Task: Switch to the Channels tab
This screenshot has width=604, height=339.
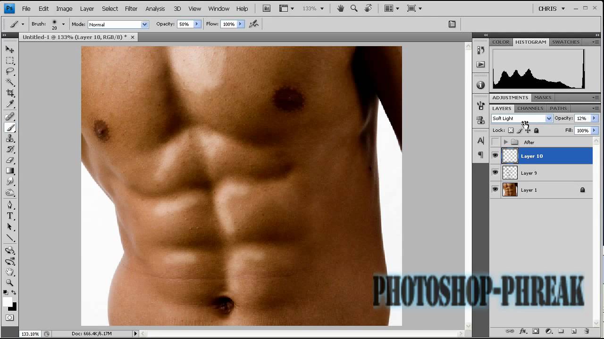Action: click(x=530, y=108)
